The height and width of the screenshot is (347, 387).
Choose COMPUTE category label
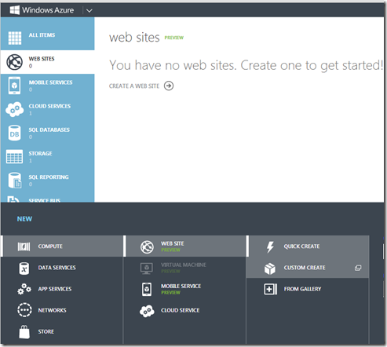[x=50, y=247]
